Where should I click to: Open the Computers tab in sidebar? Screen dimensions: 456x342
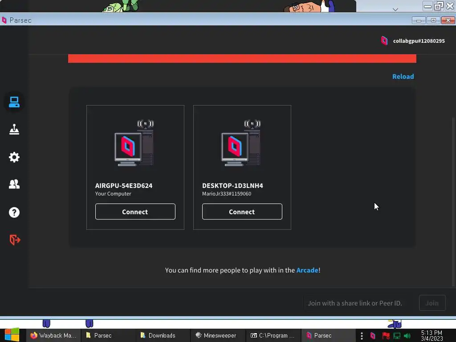tap(14, 102)
